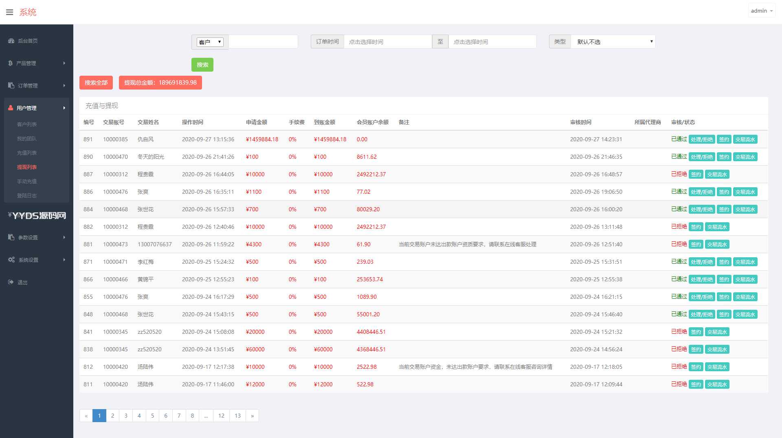Expand the 产品管理 submenu arrow

pyautogui.click(x=64, y=63)
